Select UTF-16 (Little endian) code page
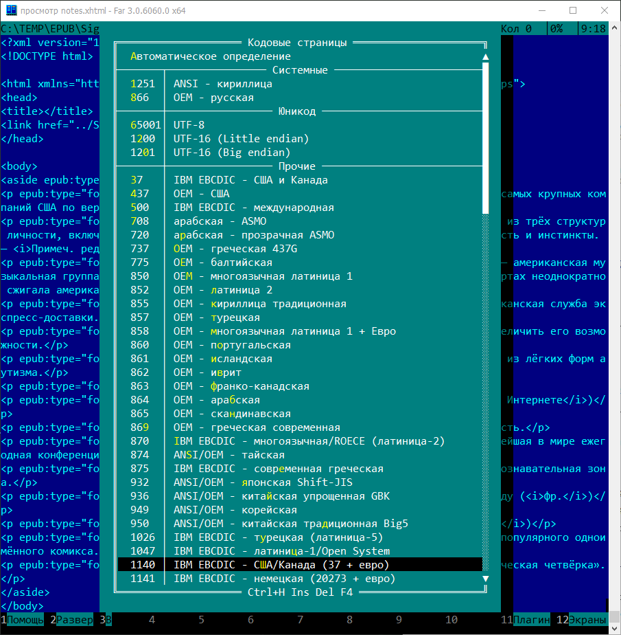Viewport: 621px width, 635px height. tap(300, 139)
